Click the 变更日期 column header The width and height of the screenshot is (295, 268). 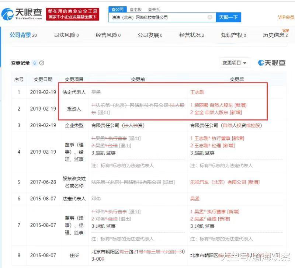[x=43, y=79]
